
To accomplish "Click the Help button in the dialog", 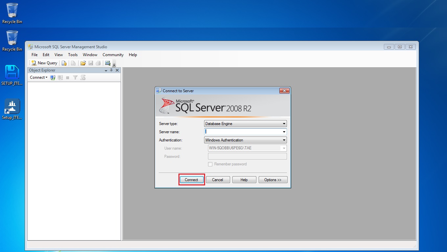I will click(244, 180).
